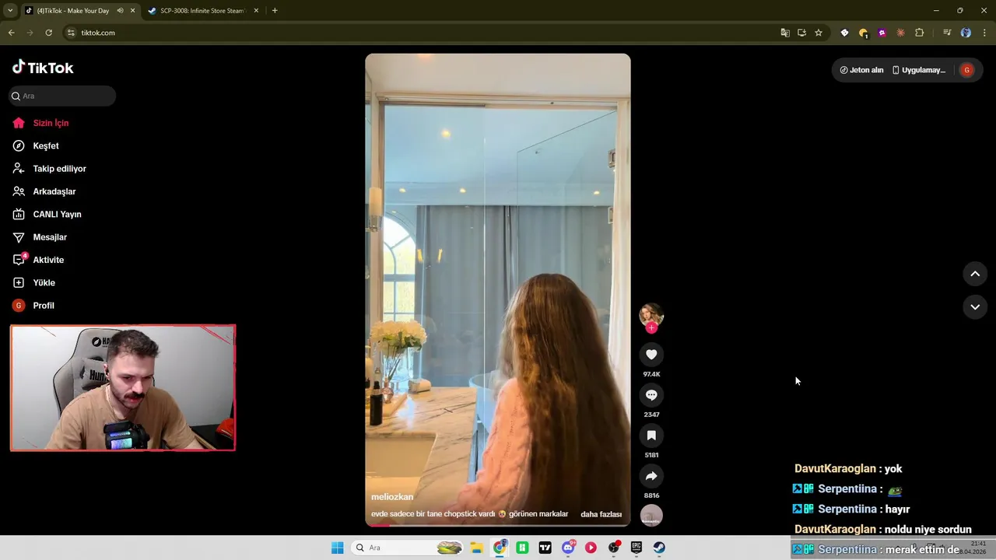Open the spinning music disc thumbnail
This screenshot has height=560, width=996.
point(651,515)
